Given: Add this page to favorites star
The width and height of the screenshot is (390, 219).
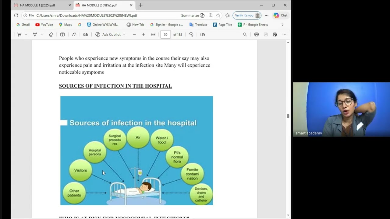Looking at the screenshot, I should pyautogui.click(x=218, y=15).
